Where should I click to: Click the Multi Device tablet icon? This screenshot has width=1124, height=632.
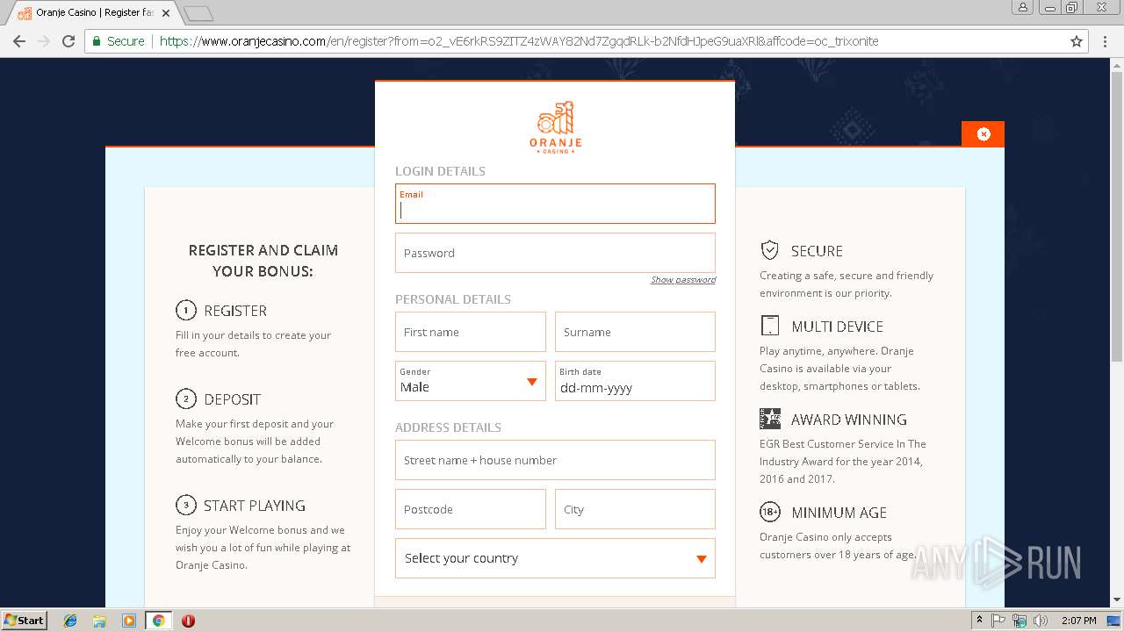(x=769, y=326)
